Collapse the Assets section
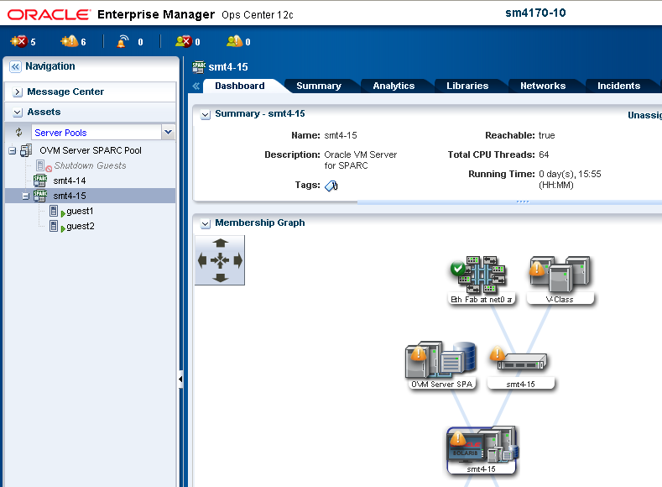 click(18, 113)
